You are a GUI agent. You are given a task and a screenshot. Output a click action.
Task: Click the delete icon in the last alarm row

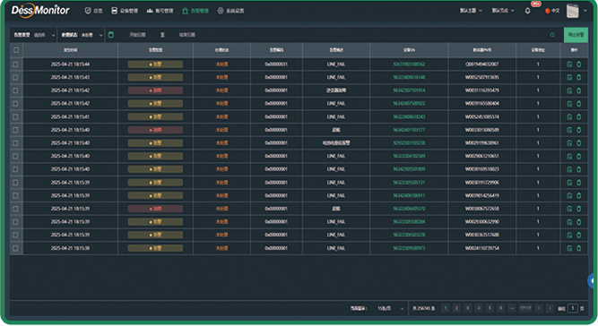coord(578,248)
